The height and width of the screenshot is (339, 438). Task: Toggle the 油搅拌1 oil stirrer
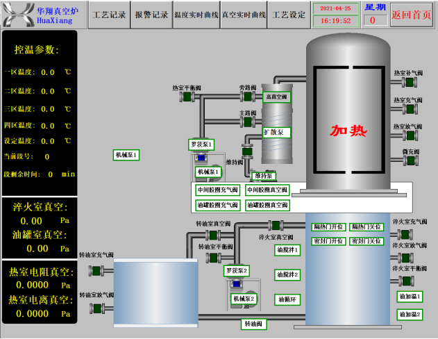(x=287, y=250)
